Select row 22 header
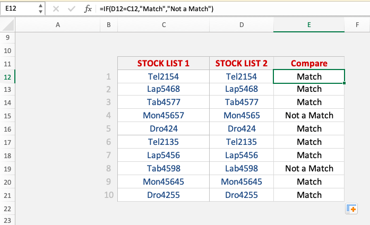Image resolution: width=370 pixels, height=225 pixels. coord(7,209)
